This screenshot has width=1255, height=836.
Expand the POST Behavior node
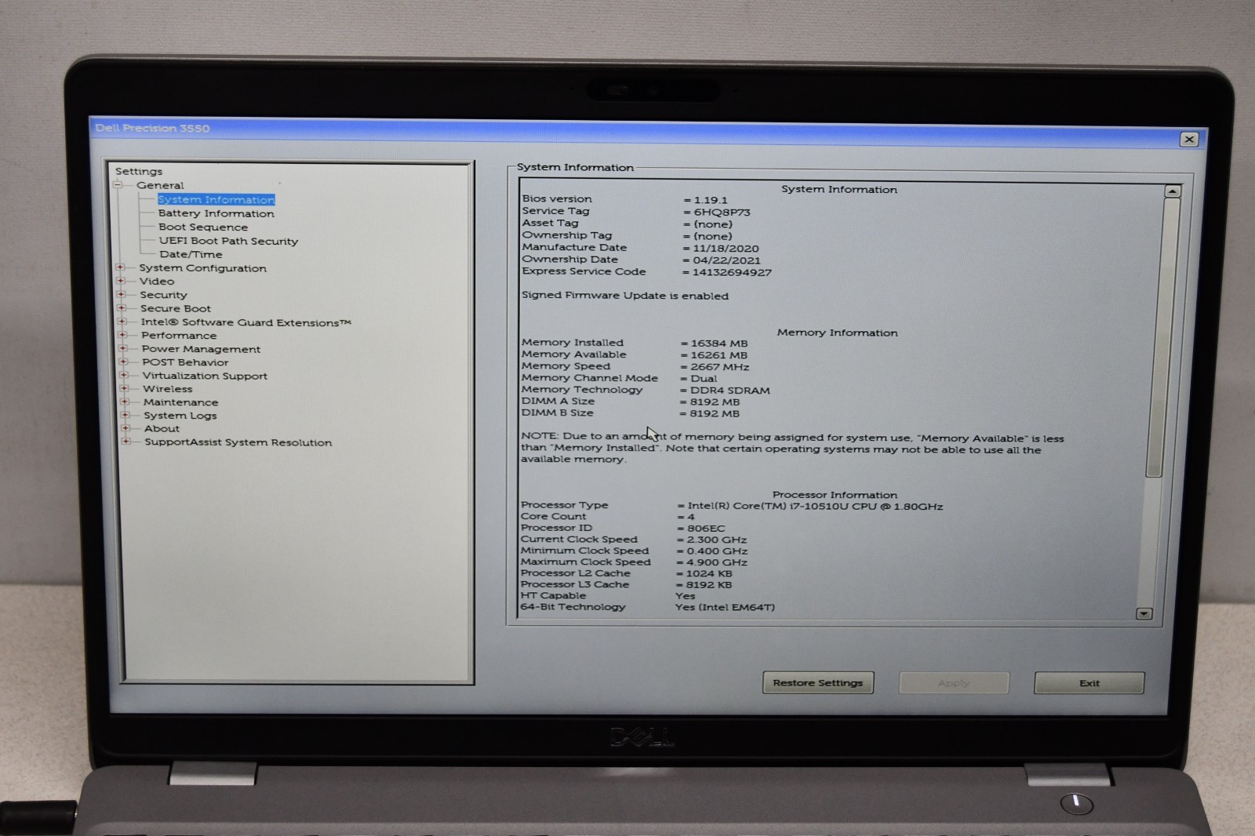(x=123, y=362)
